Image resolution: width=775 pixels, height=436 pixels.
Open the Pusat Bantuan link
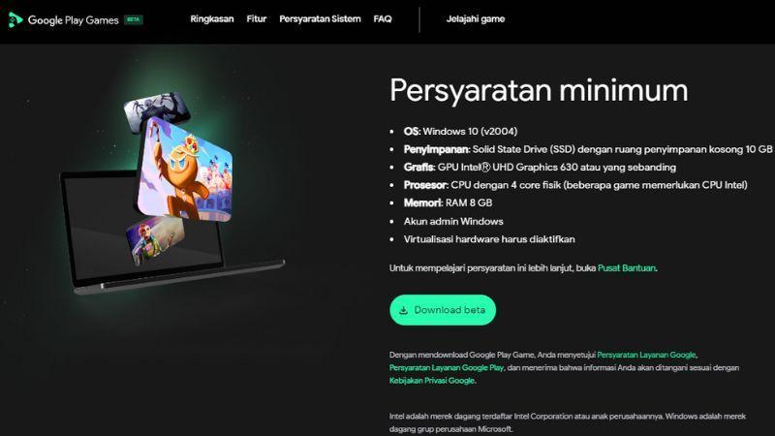click(x=626, y=268)
